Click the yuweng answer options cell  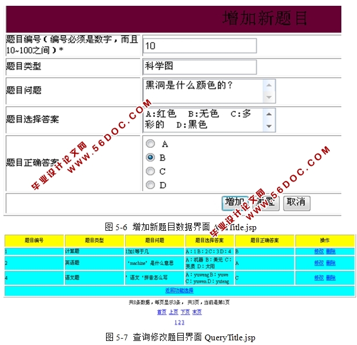tap(210, 278)
